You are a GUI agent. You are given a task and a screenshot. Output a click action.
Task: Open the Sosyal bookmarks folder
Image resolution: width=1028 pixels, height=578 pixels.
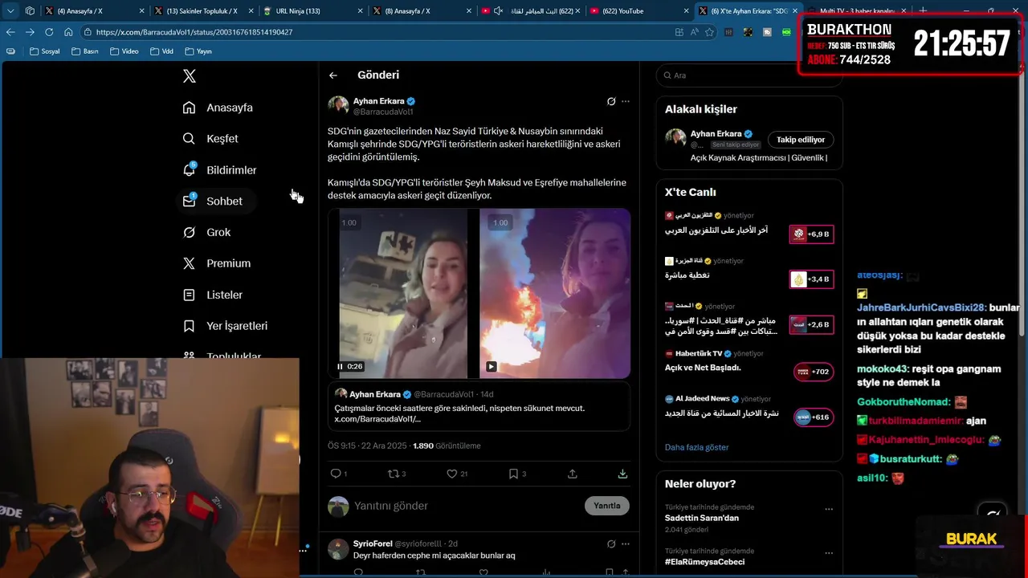click(x=44, y=51)
